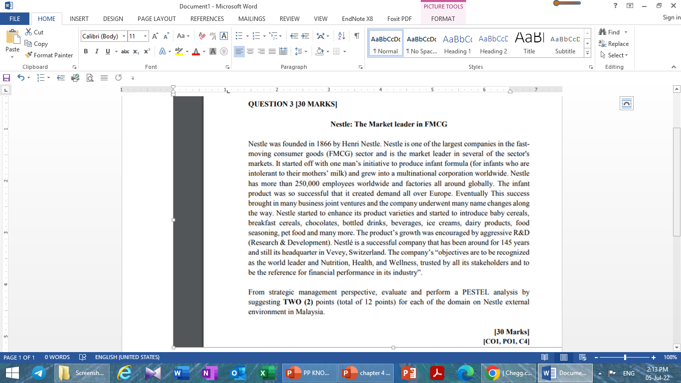Click the Replace button
The height and width of the screenshot is (383, 681).
614,44
